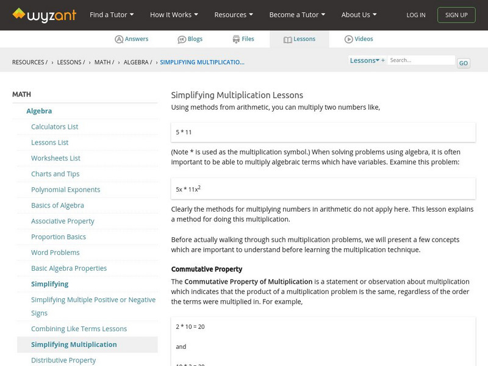Expand the About Us menu

[x=359, y=15]
